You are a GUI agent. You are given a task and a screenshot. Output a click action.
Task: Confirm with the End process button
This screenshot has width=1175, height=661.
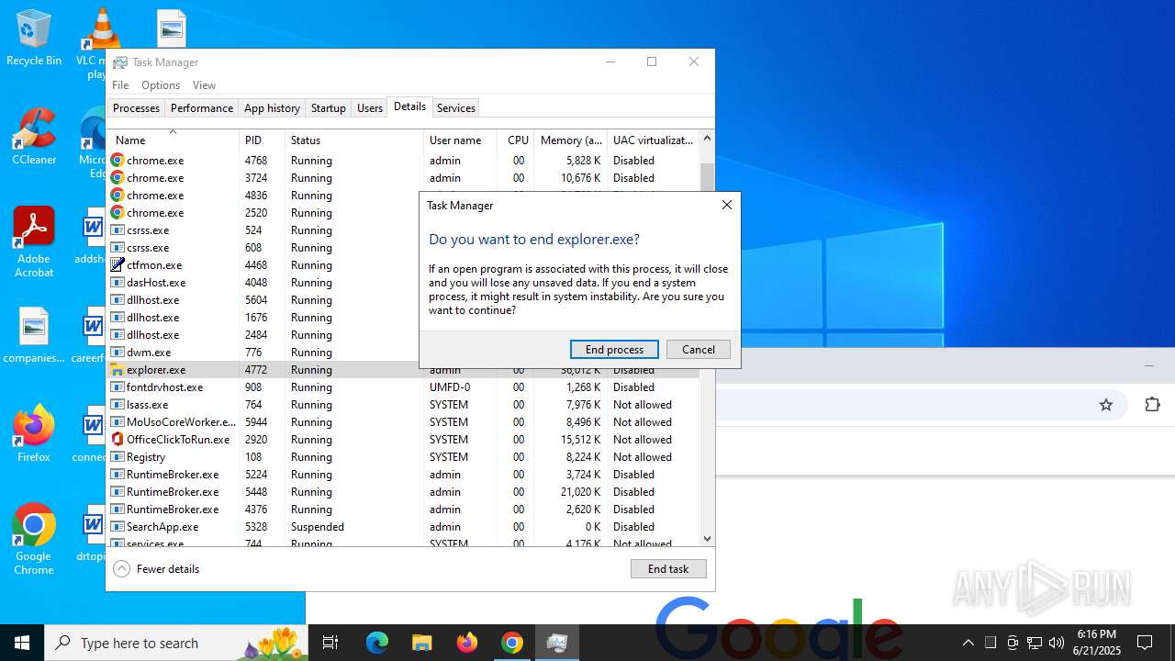pos(614,350)
